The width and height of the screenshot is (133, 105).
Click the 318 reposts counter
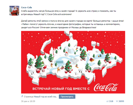tap(111, 101)
